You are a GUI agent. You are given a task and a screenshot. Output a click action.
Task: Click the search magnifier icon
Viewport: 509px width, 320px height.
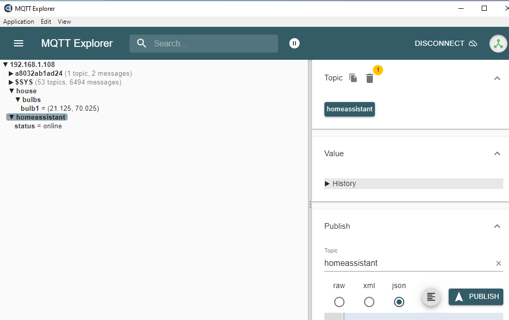coord(141,43)
